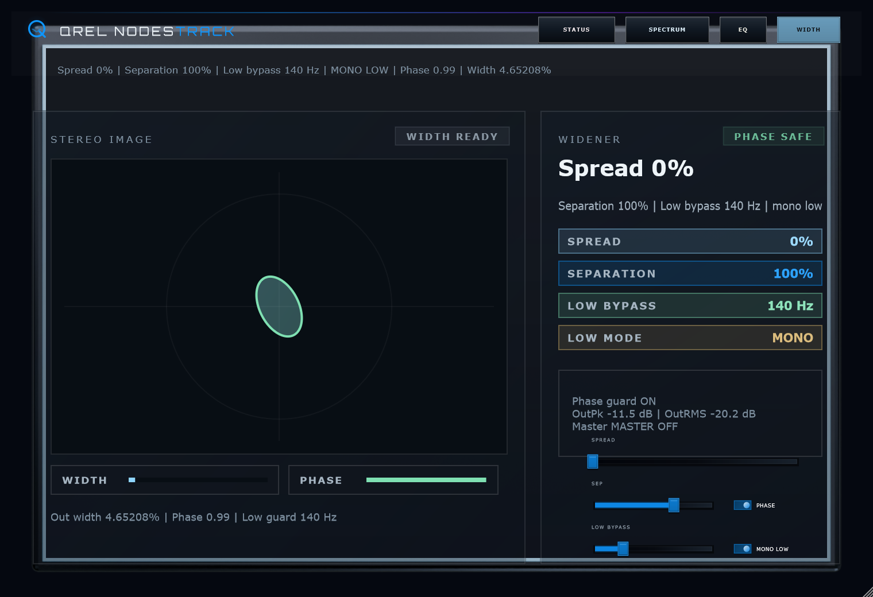Click the SPREAD slider handle
The height and width of the screenshot is (597, 873).
coord(593,462)
